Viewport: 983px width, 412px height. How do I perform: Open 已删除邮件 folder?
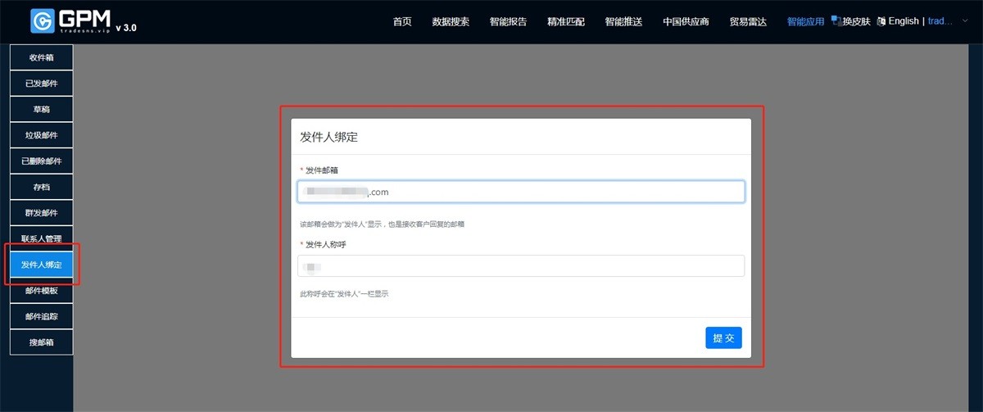41,161
